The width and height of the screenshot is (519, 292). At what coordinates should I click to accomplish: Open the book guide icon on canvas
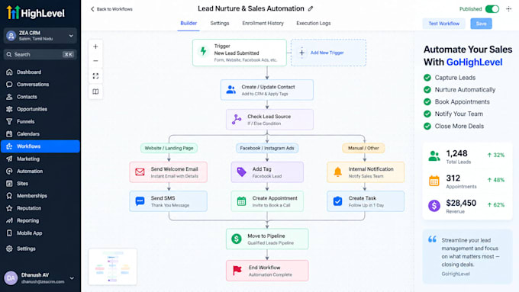coord(95,91)
